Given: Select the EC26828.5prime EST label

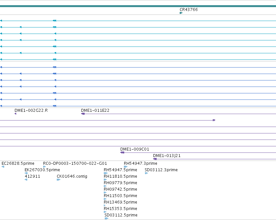Looking at the screenshot, I should pyautogui.click(x=18, y=163).
